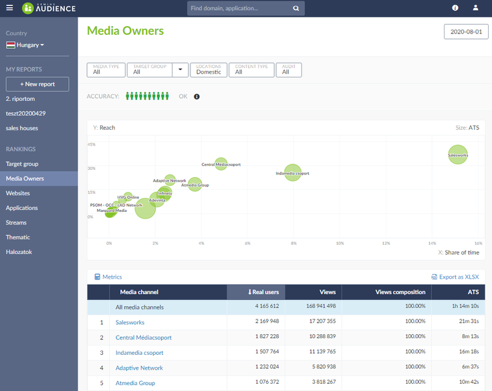The width and height of the screenshot is (492, 391).
Task: Click the Atmedia Group chart bubble
Action: click(195, 184)
